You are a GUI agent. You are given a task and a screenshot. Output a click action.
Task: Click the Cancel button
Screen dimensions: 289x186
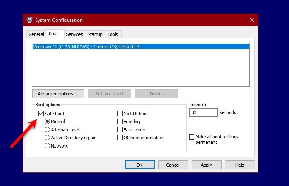point(173,165)
